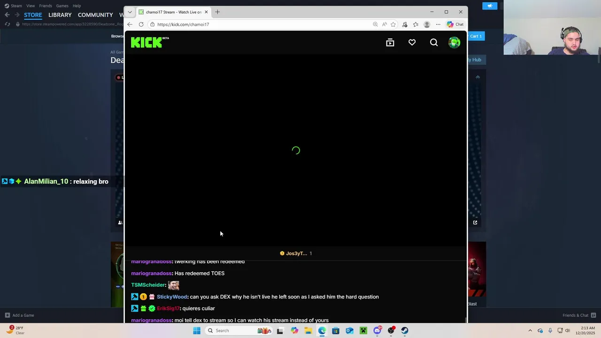Click ErikSig17 username in chat

tap(168, 308)
